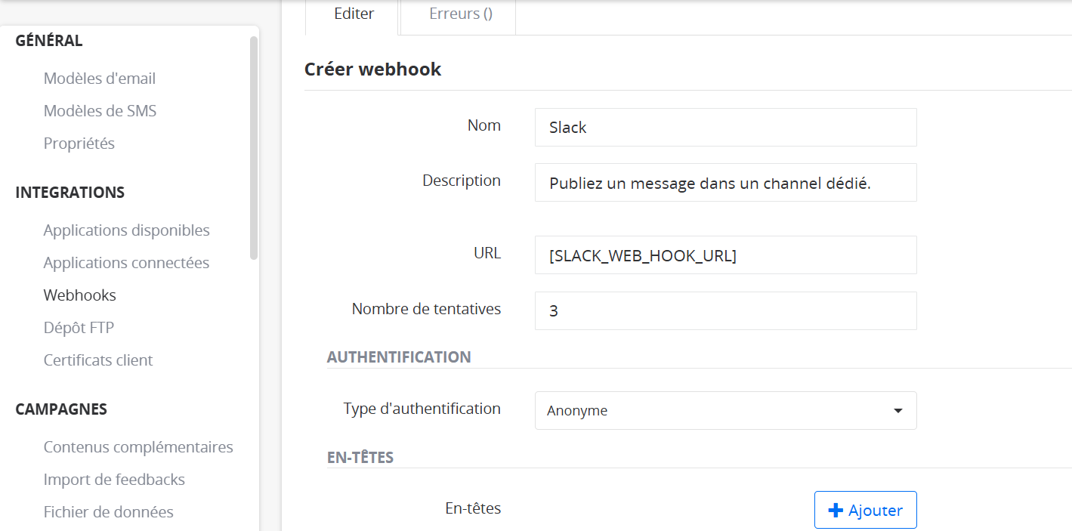Switch to the Erreurs tab
Viewport: 1072px width, 531px height.
point(460,14)
